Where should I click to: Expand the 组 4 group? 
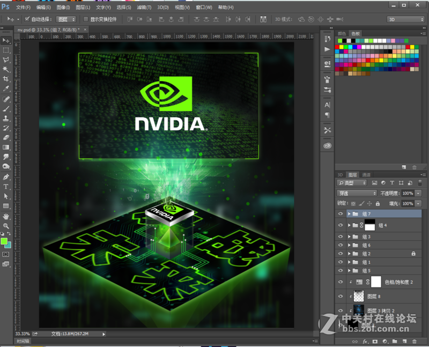pos(348,225)
